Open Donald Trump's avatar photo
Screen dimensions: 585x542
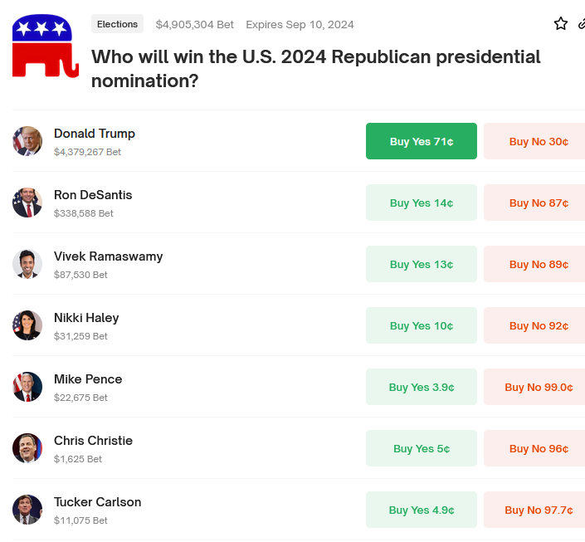[x=27, y=141]
